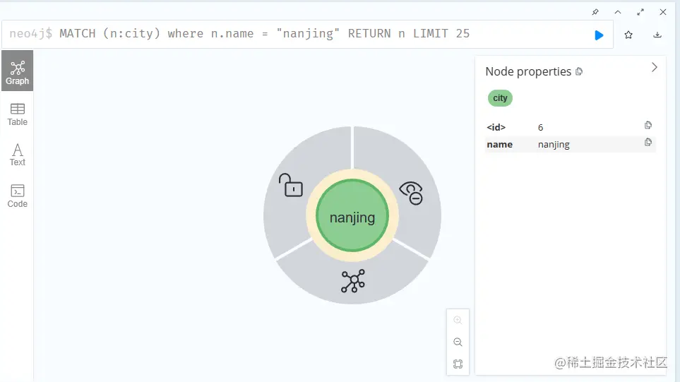680x382 pixels.
Task: Copy the name value nanjing
Action: tap(648, 142)
